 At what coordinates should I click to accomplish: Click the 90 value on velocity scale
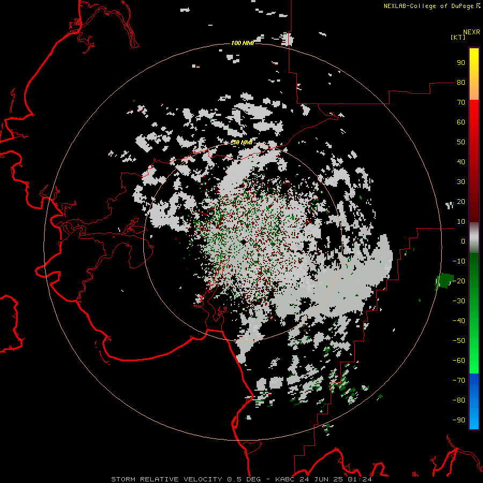tap(461, 63)
